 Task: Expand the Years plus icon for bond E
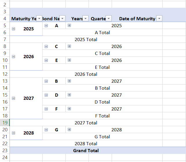pos(69,60)
